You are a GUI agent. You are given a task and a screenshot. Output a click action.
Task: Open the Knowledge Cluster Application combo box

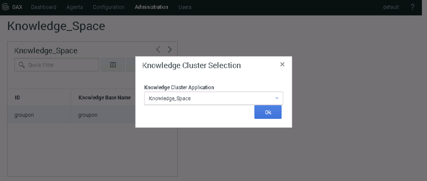(213, 98)
